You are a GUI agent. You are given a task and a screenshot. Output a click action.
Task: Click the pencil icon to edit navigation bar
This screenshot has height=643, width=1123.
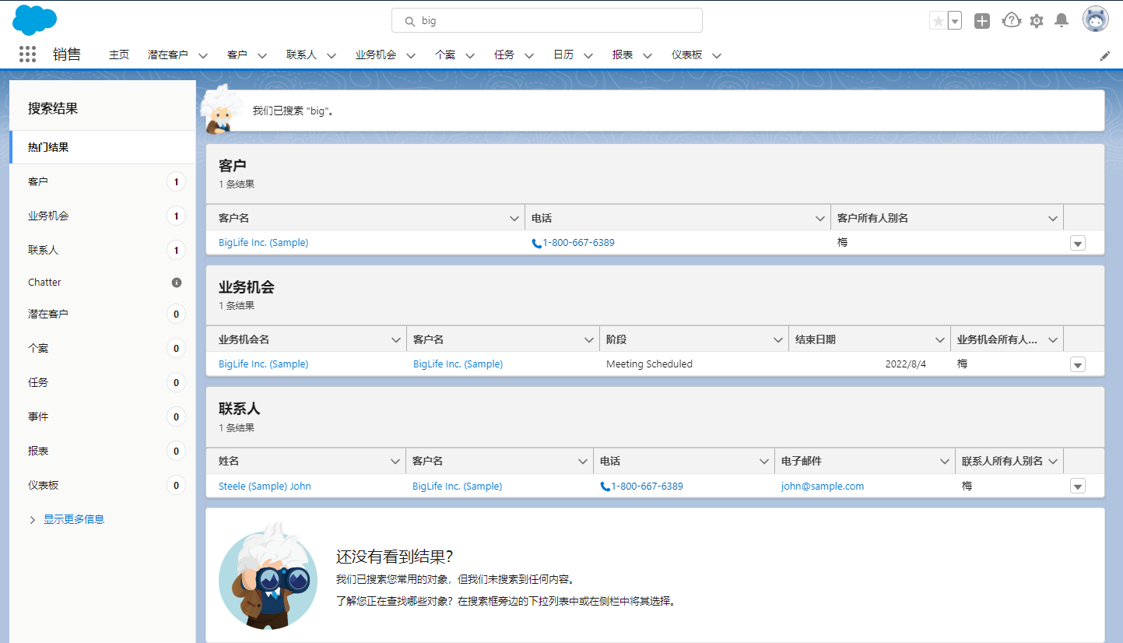[1105, 55]
